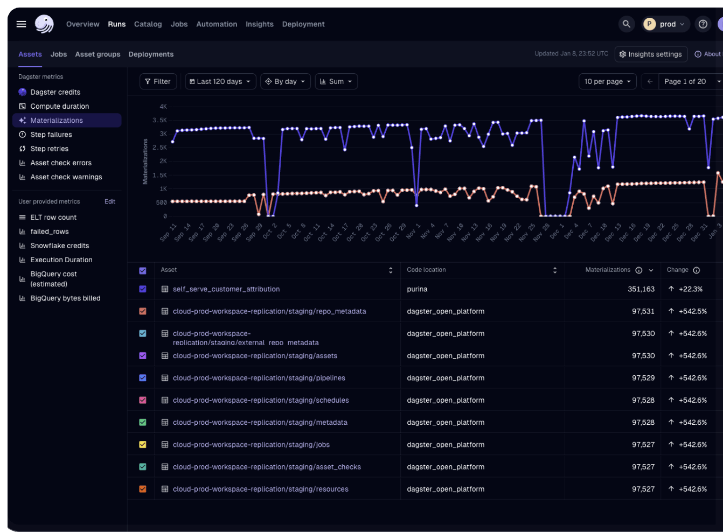The image size is (723, 532).
Task: Open the Last 120 days dropdown
Action: tap(220, 81)
